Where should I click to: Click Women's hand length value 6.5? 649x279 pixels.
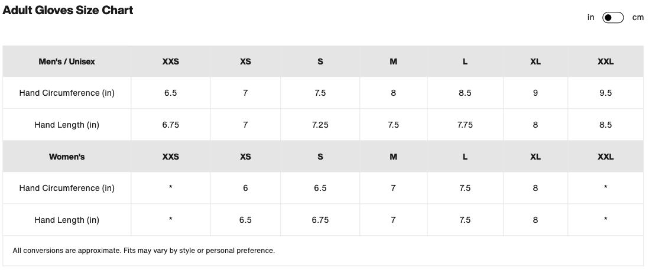coord(245,220)
